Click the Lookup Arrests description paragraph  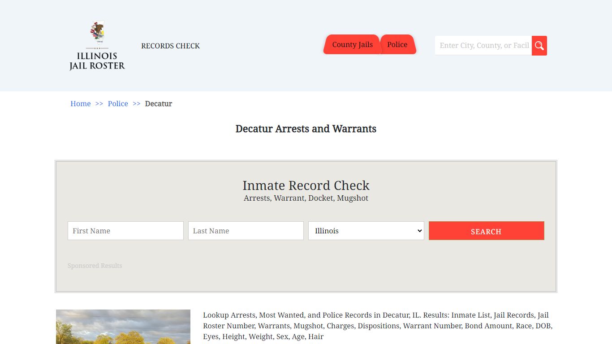[378, 326]
